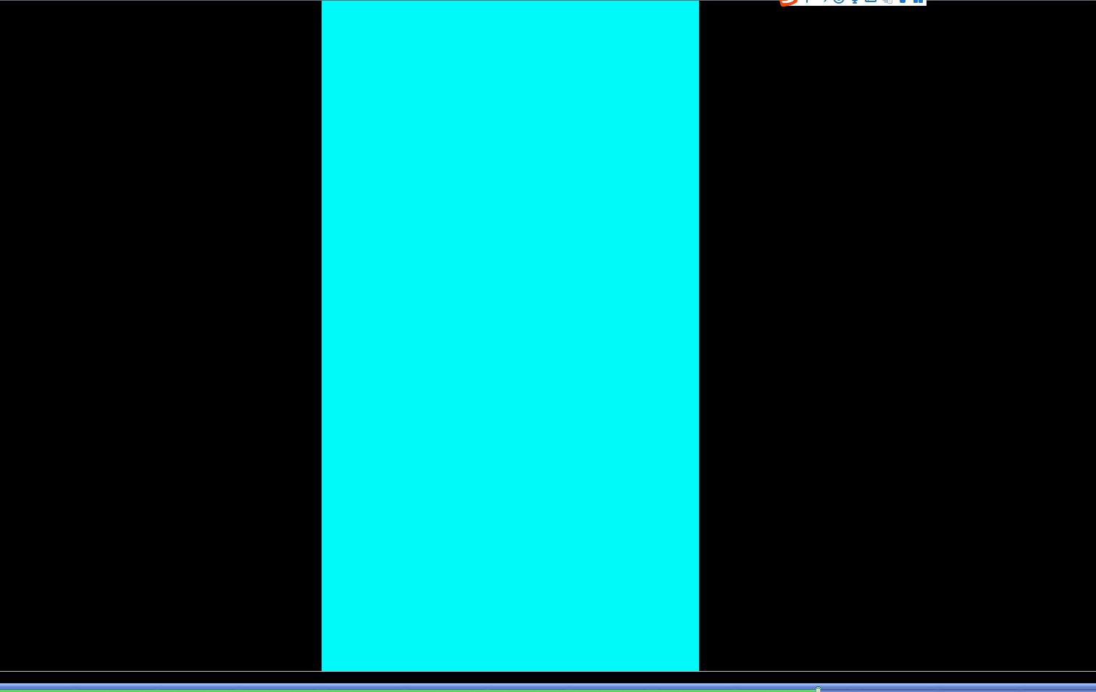
Task: Click the playback progress bar handle
Action: (818, 689)
